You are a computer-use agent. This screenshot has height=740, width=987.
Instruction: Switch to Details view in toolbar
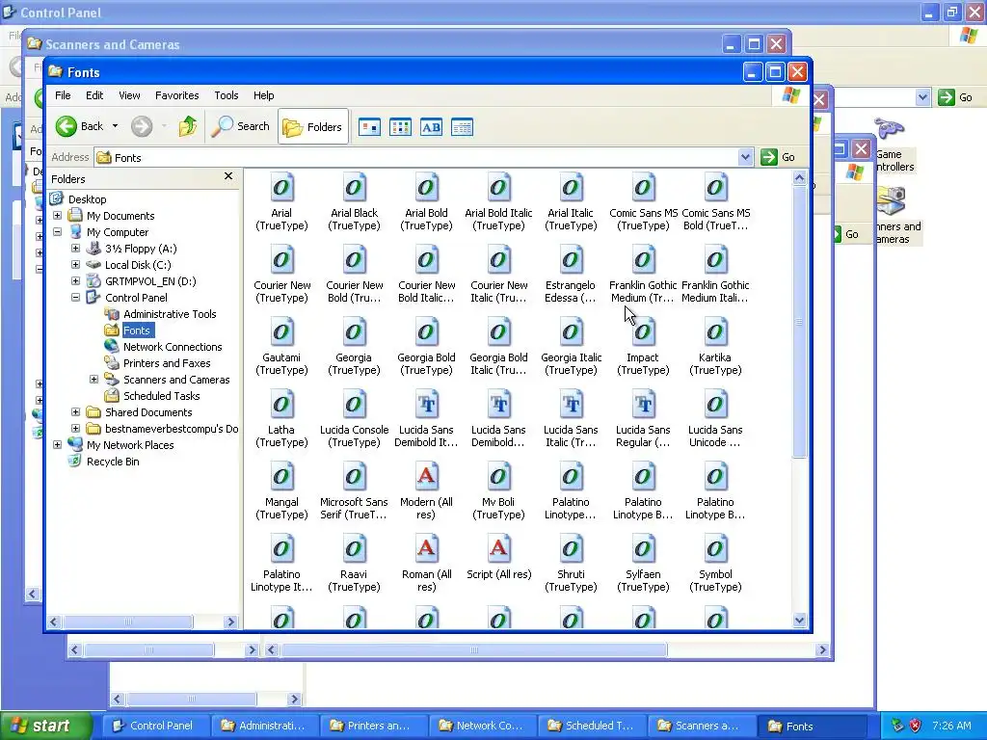click(x=462, y=127)
